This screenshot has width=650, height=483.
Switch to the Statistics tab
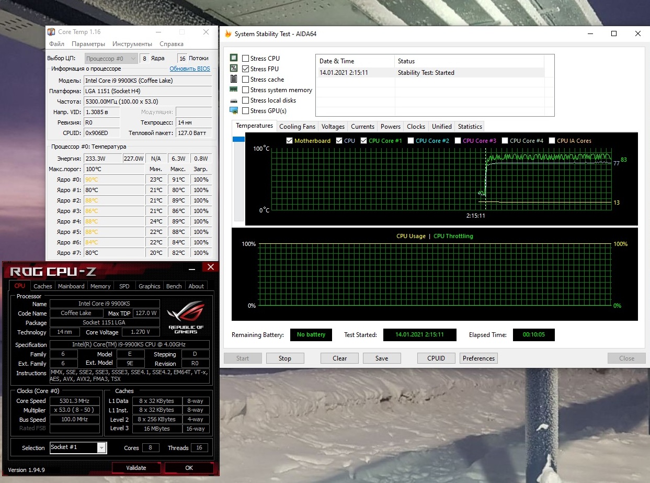pos(470,127)
